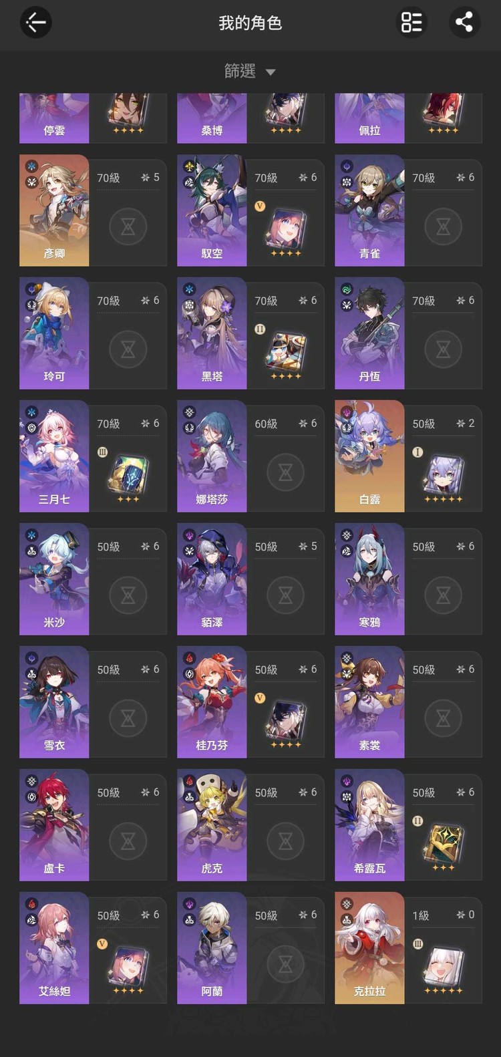501x1057 pixels.
Task: Open 馭空's equipped light cone icon
Action: tap(286, 231)
